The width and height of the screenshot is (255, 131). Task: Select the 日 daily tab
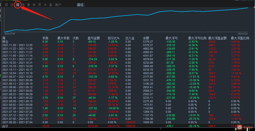point(12,5)
